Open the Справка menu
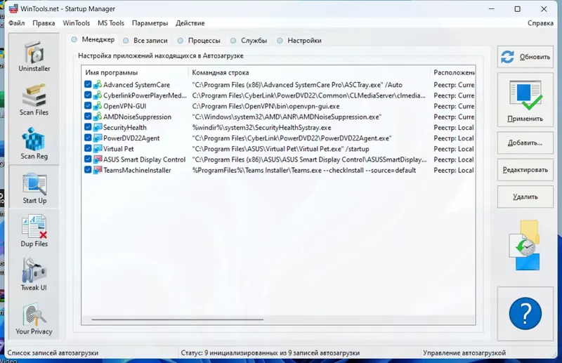 coord(540,23)
